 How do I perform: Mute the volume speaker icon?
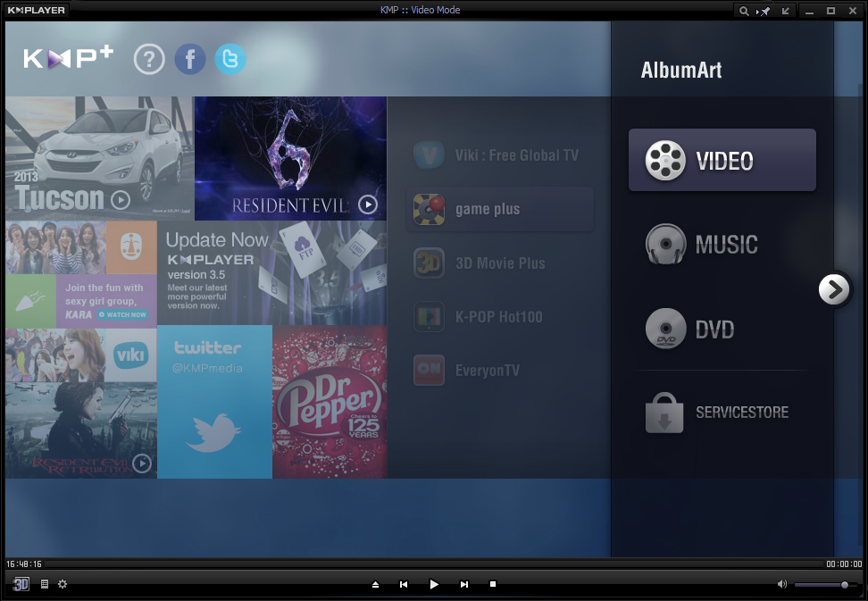coord(782,584)
